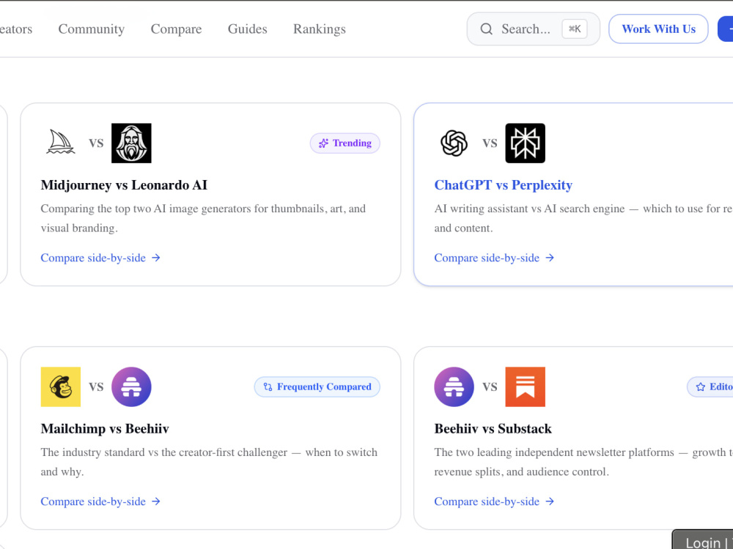Click the Beehiv logo in Mailchimp vs Beehiiv card
The image size is (733, 549).
[x=131, y=386]
